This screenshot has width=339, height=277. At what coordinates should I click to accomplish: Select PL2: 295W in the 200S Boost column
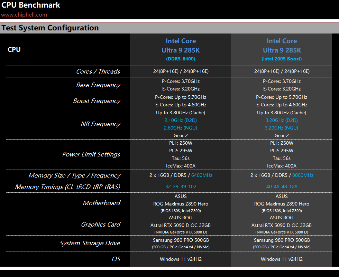(x=282, y=151)
